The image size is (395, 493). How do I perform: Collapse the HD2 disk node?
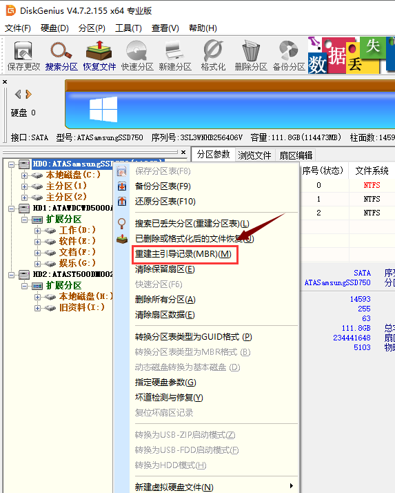[12, 275]
